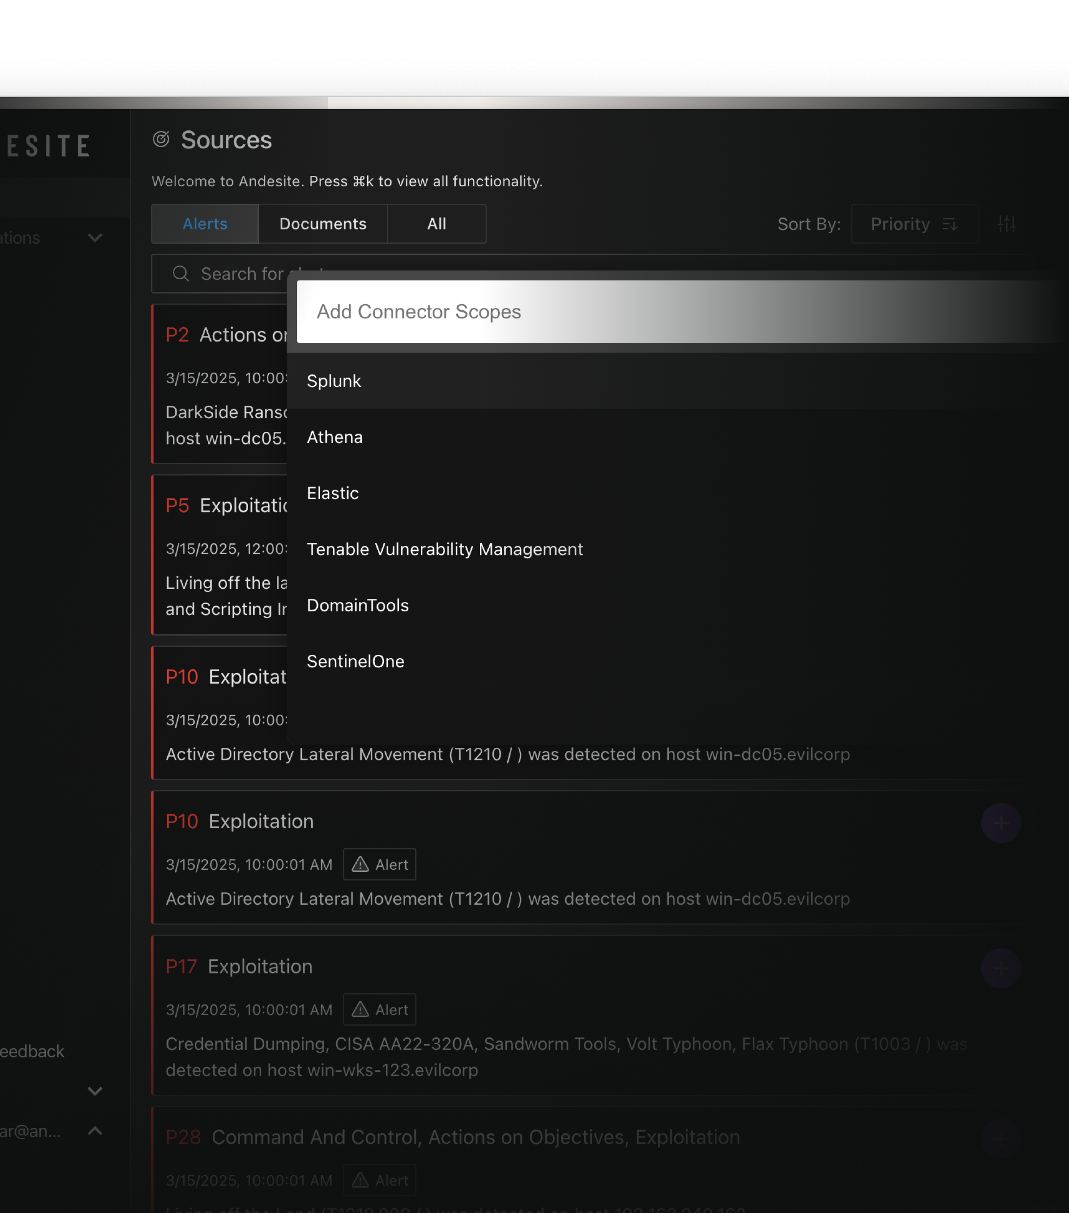Select SentinelOne connector scope
This screenshot has width=1069, height=1213.
coord(677,661)
